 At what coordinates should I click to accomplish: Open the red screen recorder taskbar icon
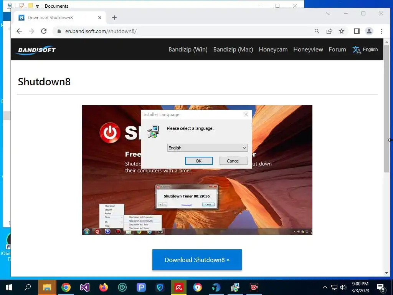(x=254, y=287)
